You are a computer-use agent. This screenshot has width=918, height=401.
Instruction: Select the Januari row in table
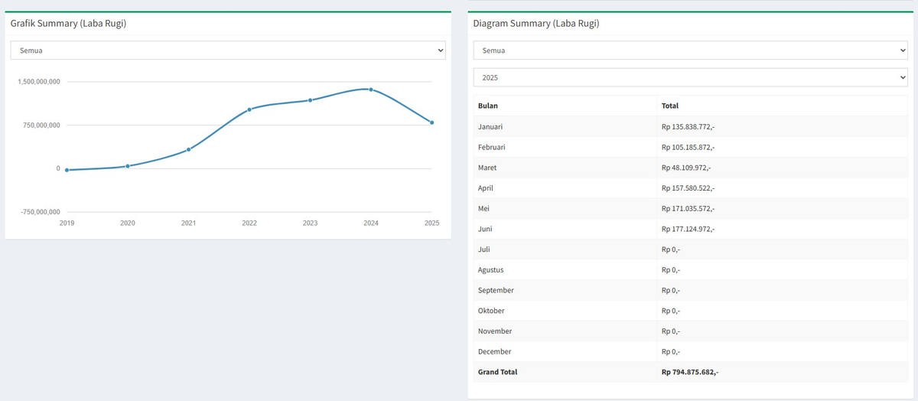pos(490,126)
